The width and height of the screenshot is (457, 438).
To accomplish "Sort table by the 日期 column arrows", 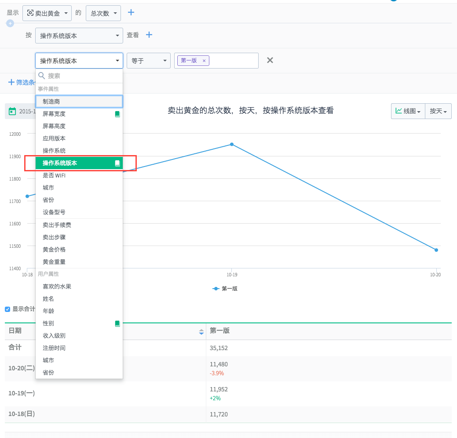I will (201, 332).
